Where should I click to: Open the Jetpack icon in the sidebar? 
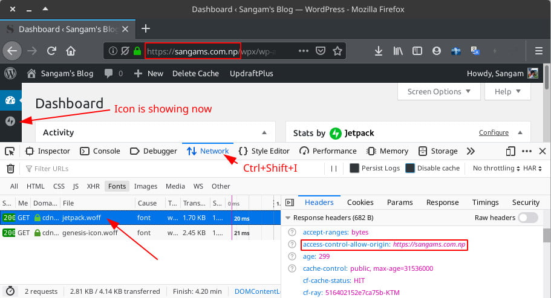(10, 121)
